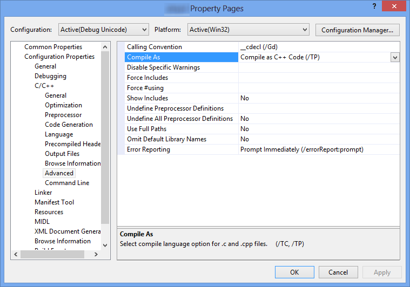Click the Cancel button
Viewport: 410px width, 287px height.
[338, 272]
